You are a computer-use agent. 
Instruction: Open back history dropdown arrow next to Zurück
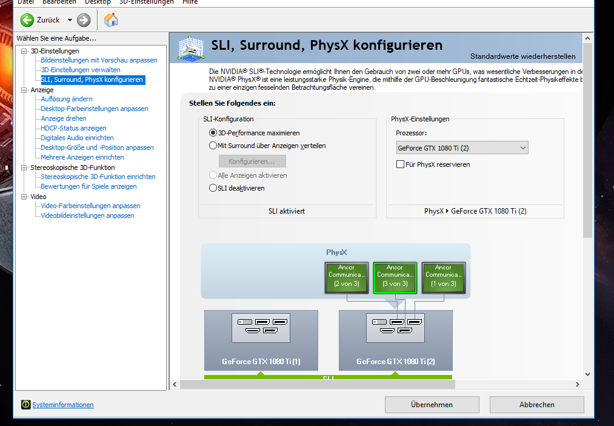pos(70,20)
